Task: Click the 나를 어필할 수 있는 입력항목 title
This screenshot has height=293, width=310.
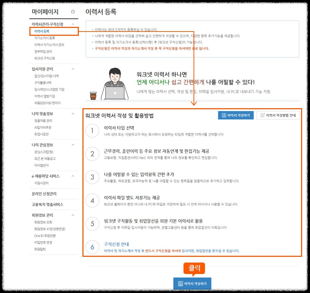Action: click(139, 174)
